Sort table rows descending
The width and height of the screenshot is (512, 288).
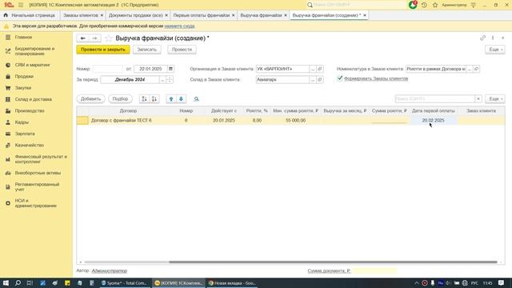[x=154, y=99]
